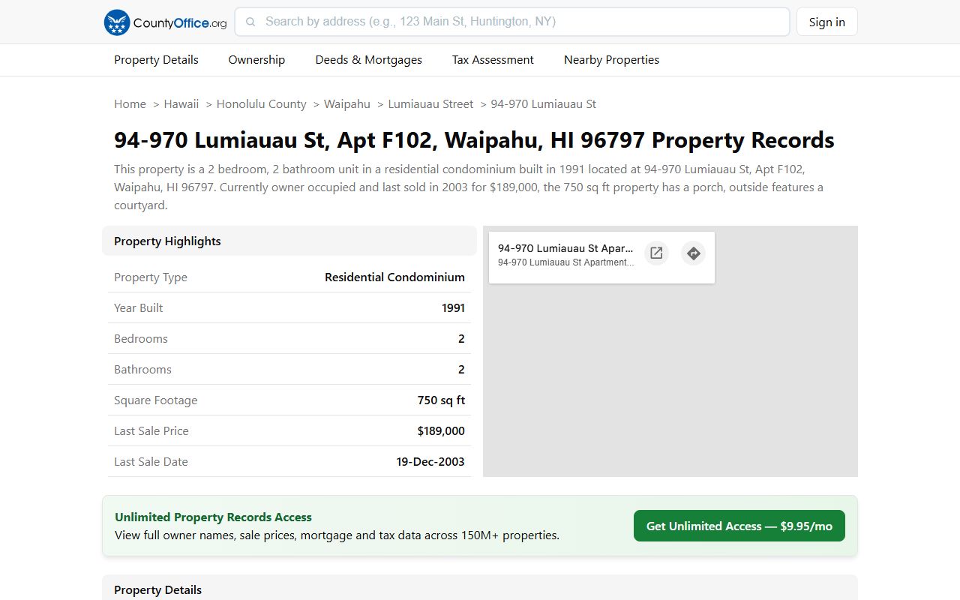Click the CountyOffice.org eagle logo icon

(x=117, y=22)
